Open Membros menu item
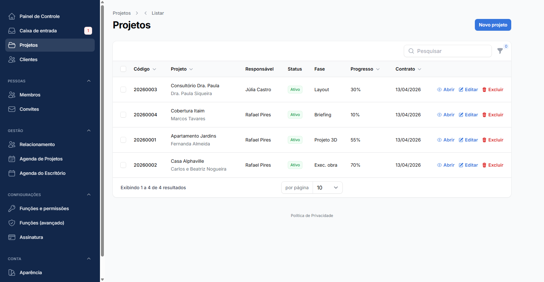Image resolution: width=544 pixels, height=282 pixels. point(50,95)
